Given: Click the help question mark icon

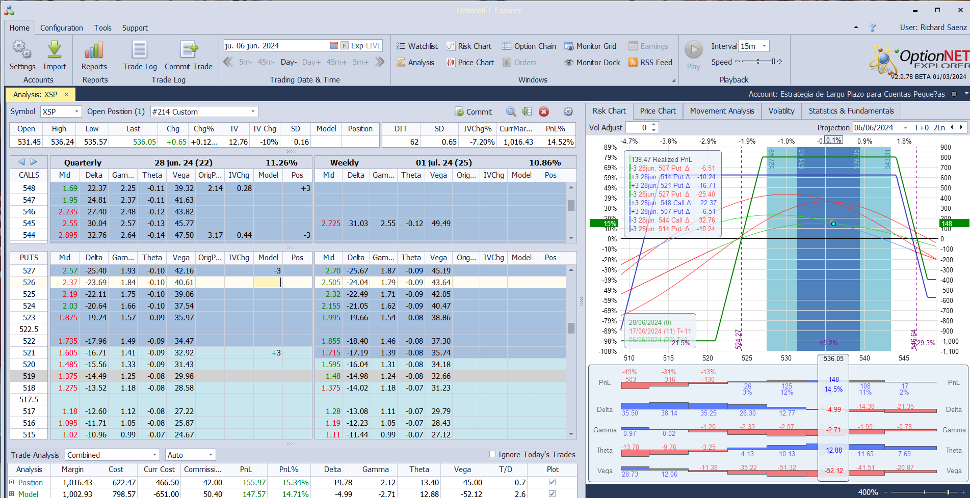Looking at the screenshot, I should (873, 27).
